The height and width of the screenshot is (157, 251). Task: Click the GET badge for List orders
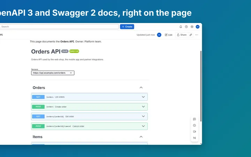[x=38, y=97]
